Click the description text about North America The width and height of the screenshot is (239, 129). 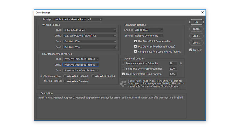click(111, 98)
